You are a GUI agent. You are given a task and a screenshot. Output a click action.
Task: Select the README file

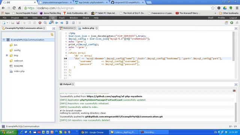[x=18, y=66]
